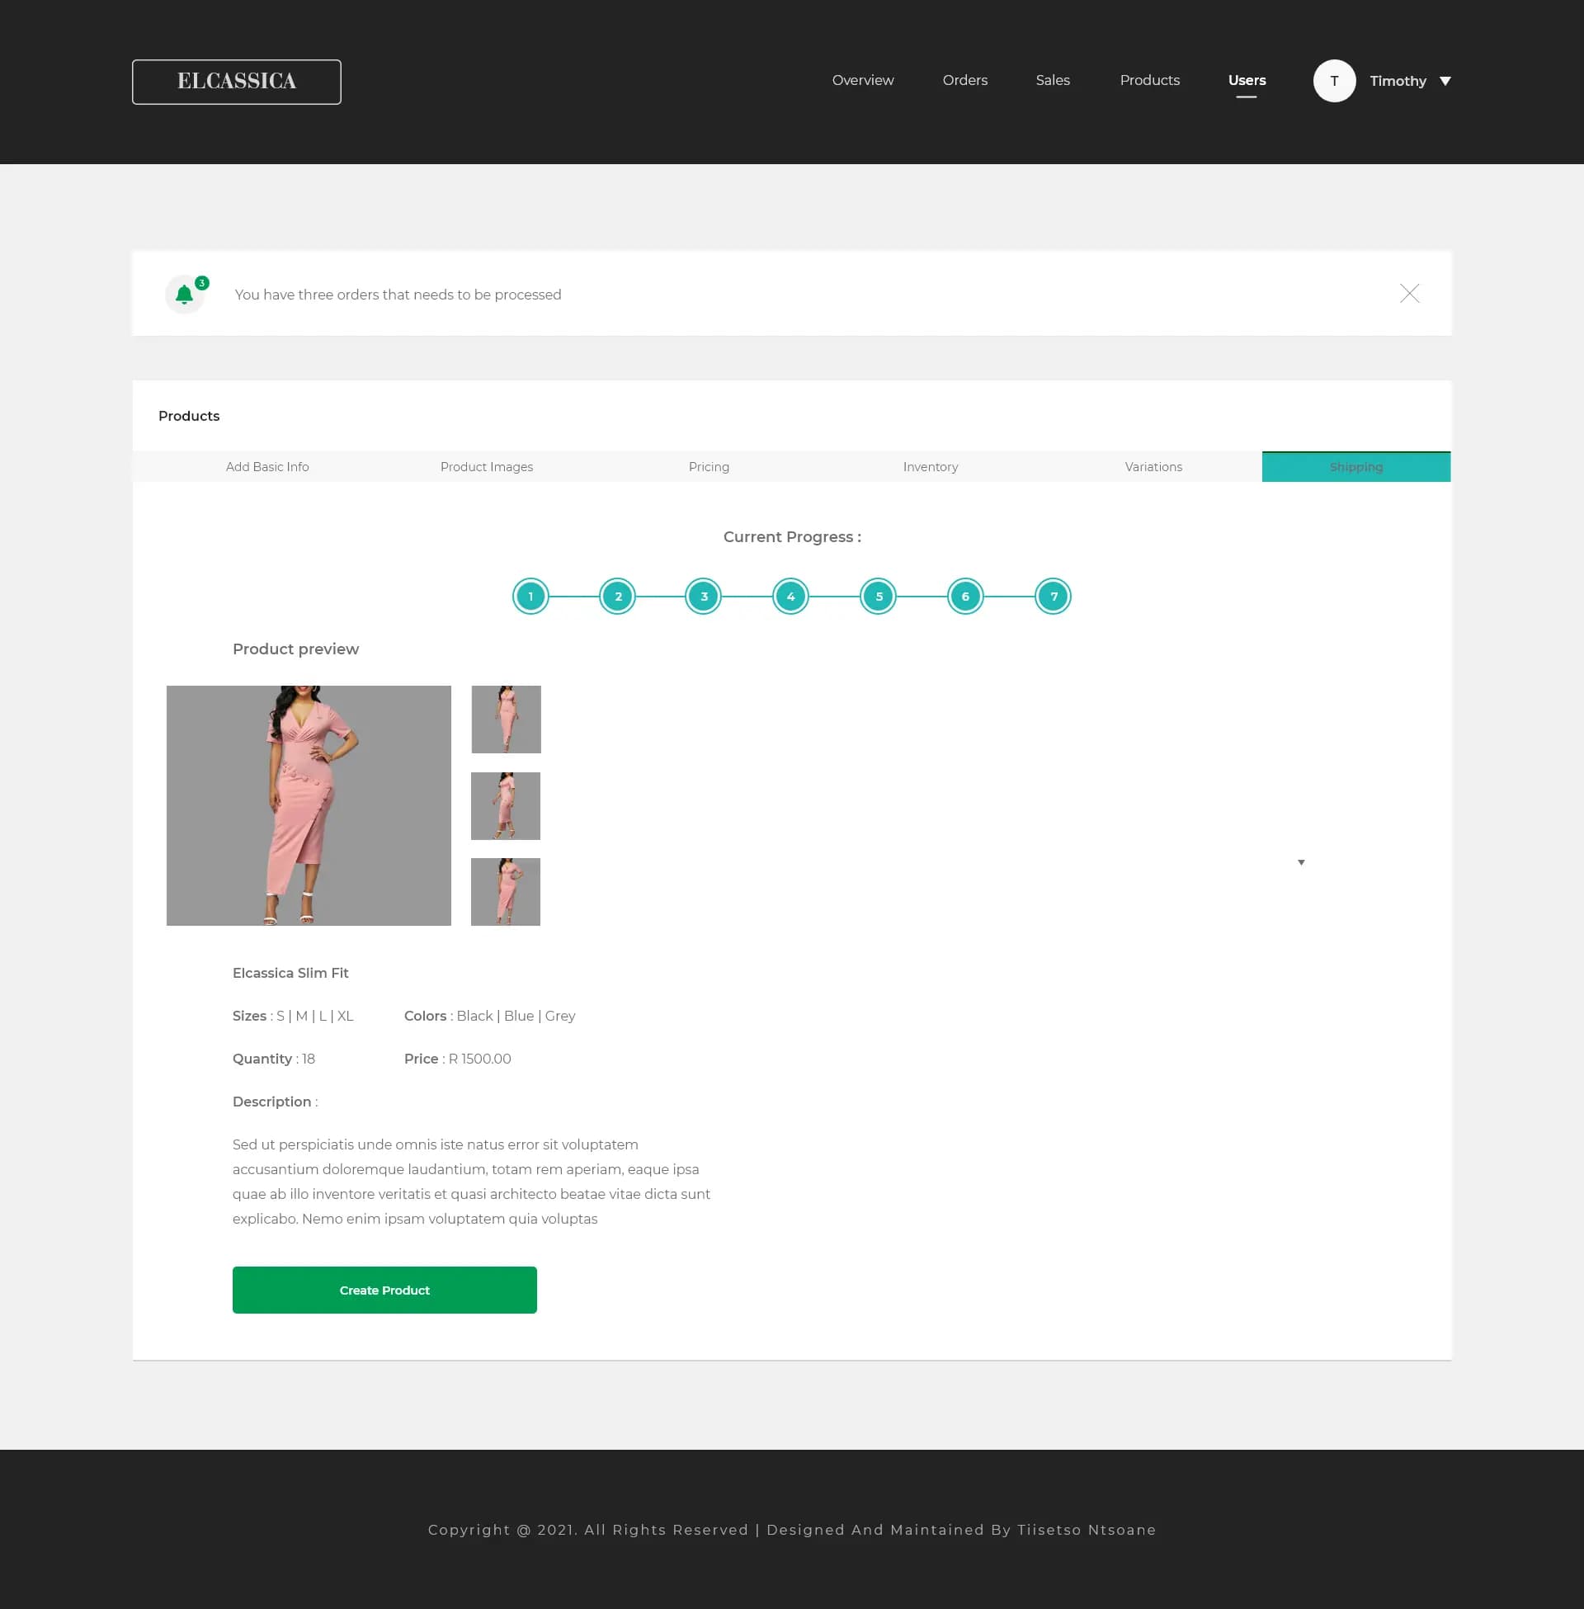The width and height of the screenshot is (1584, 1609).
Task: Click the Orders navigation menu item
Action: 964,80
